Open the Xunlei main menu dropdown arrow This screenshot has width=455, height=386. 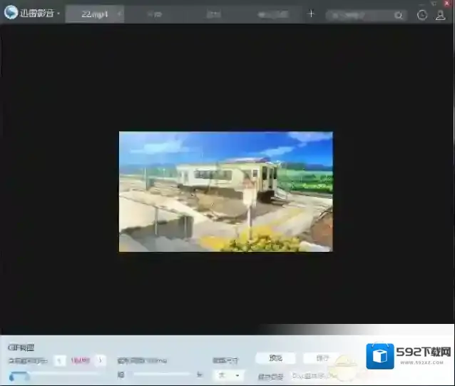pos(58,14)
